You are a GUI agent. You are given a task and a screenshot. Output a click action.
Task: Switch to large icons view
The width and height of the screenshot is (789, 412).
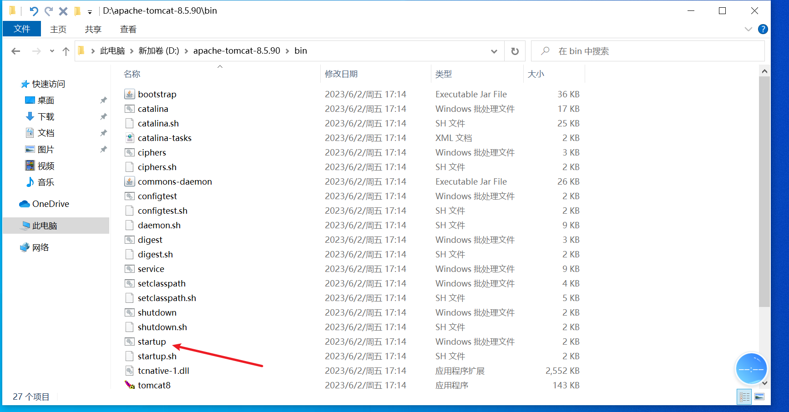point(759,397)
